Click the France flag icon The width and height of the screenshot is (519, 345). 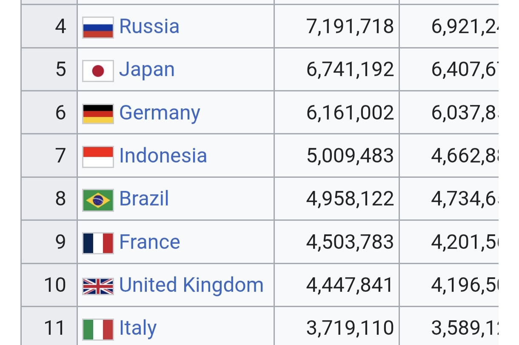click(98, 243)
